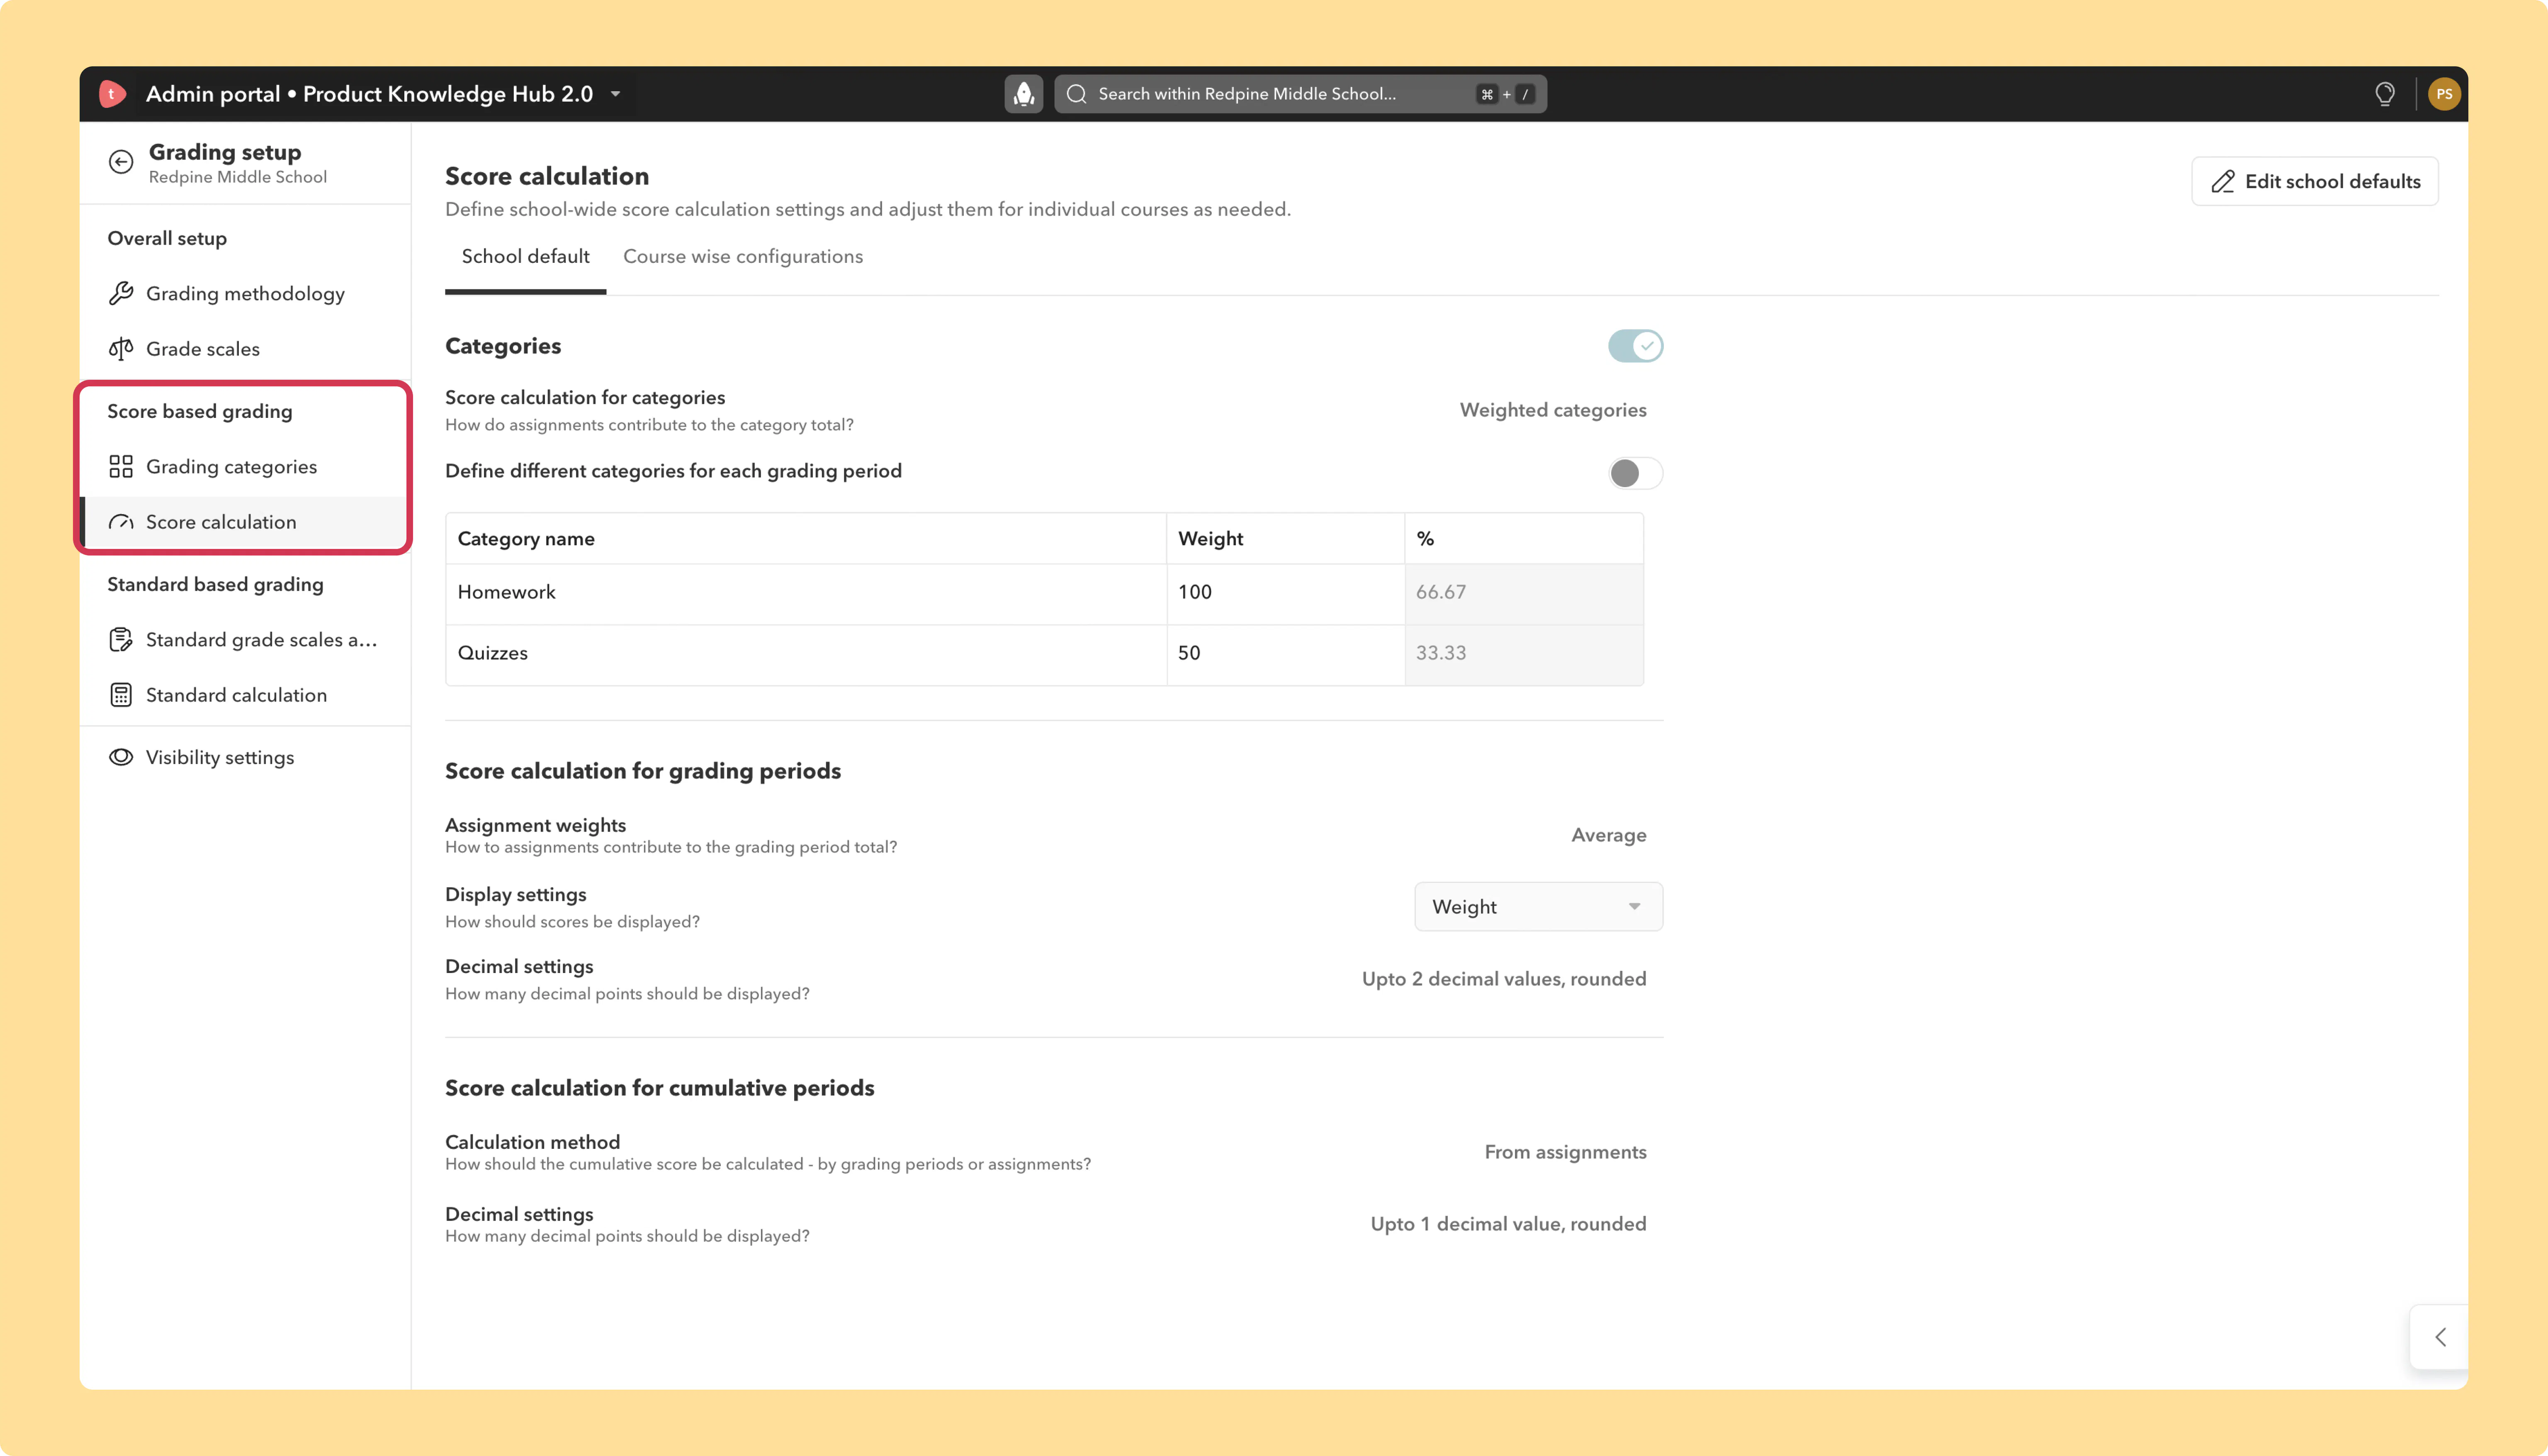Click the eye icon for Visibility settings
The height and width of the screenshot is (1456, 2548).
(121, 757)
